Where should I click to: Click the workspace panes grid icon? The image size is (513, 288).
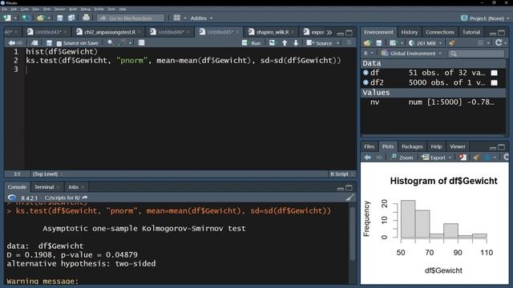[x=176, y=18]
